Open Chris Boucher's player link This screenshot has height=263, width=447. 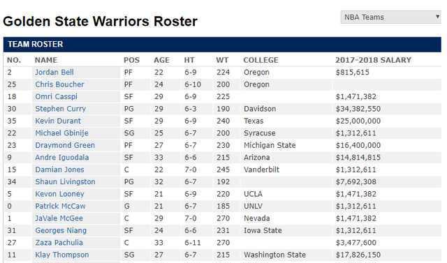[59, 84]
